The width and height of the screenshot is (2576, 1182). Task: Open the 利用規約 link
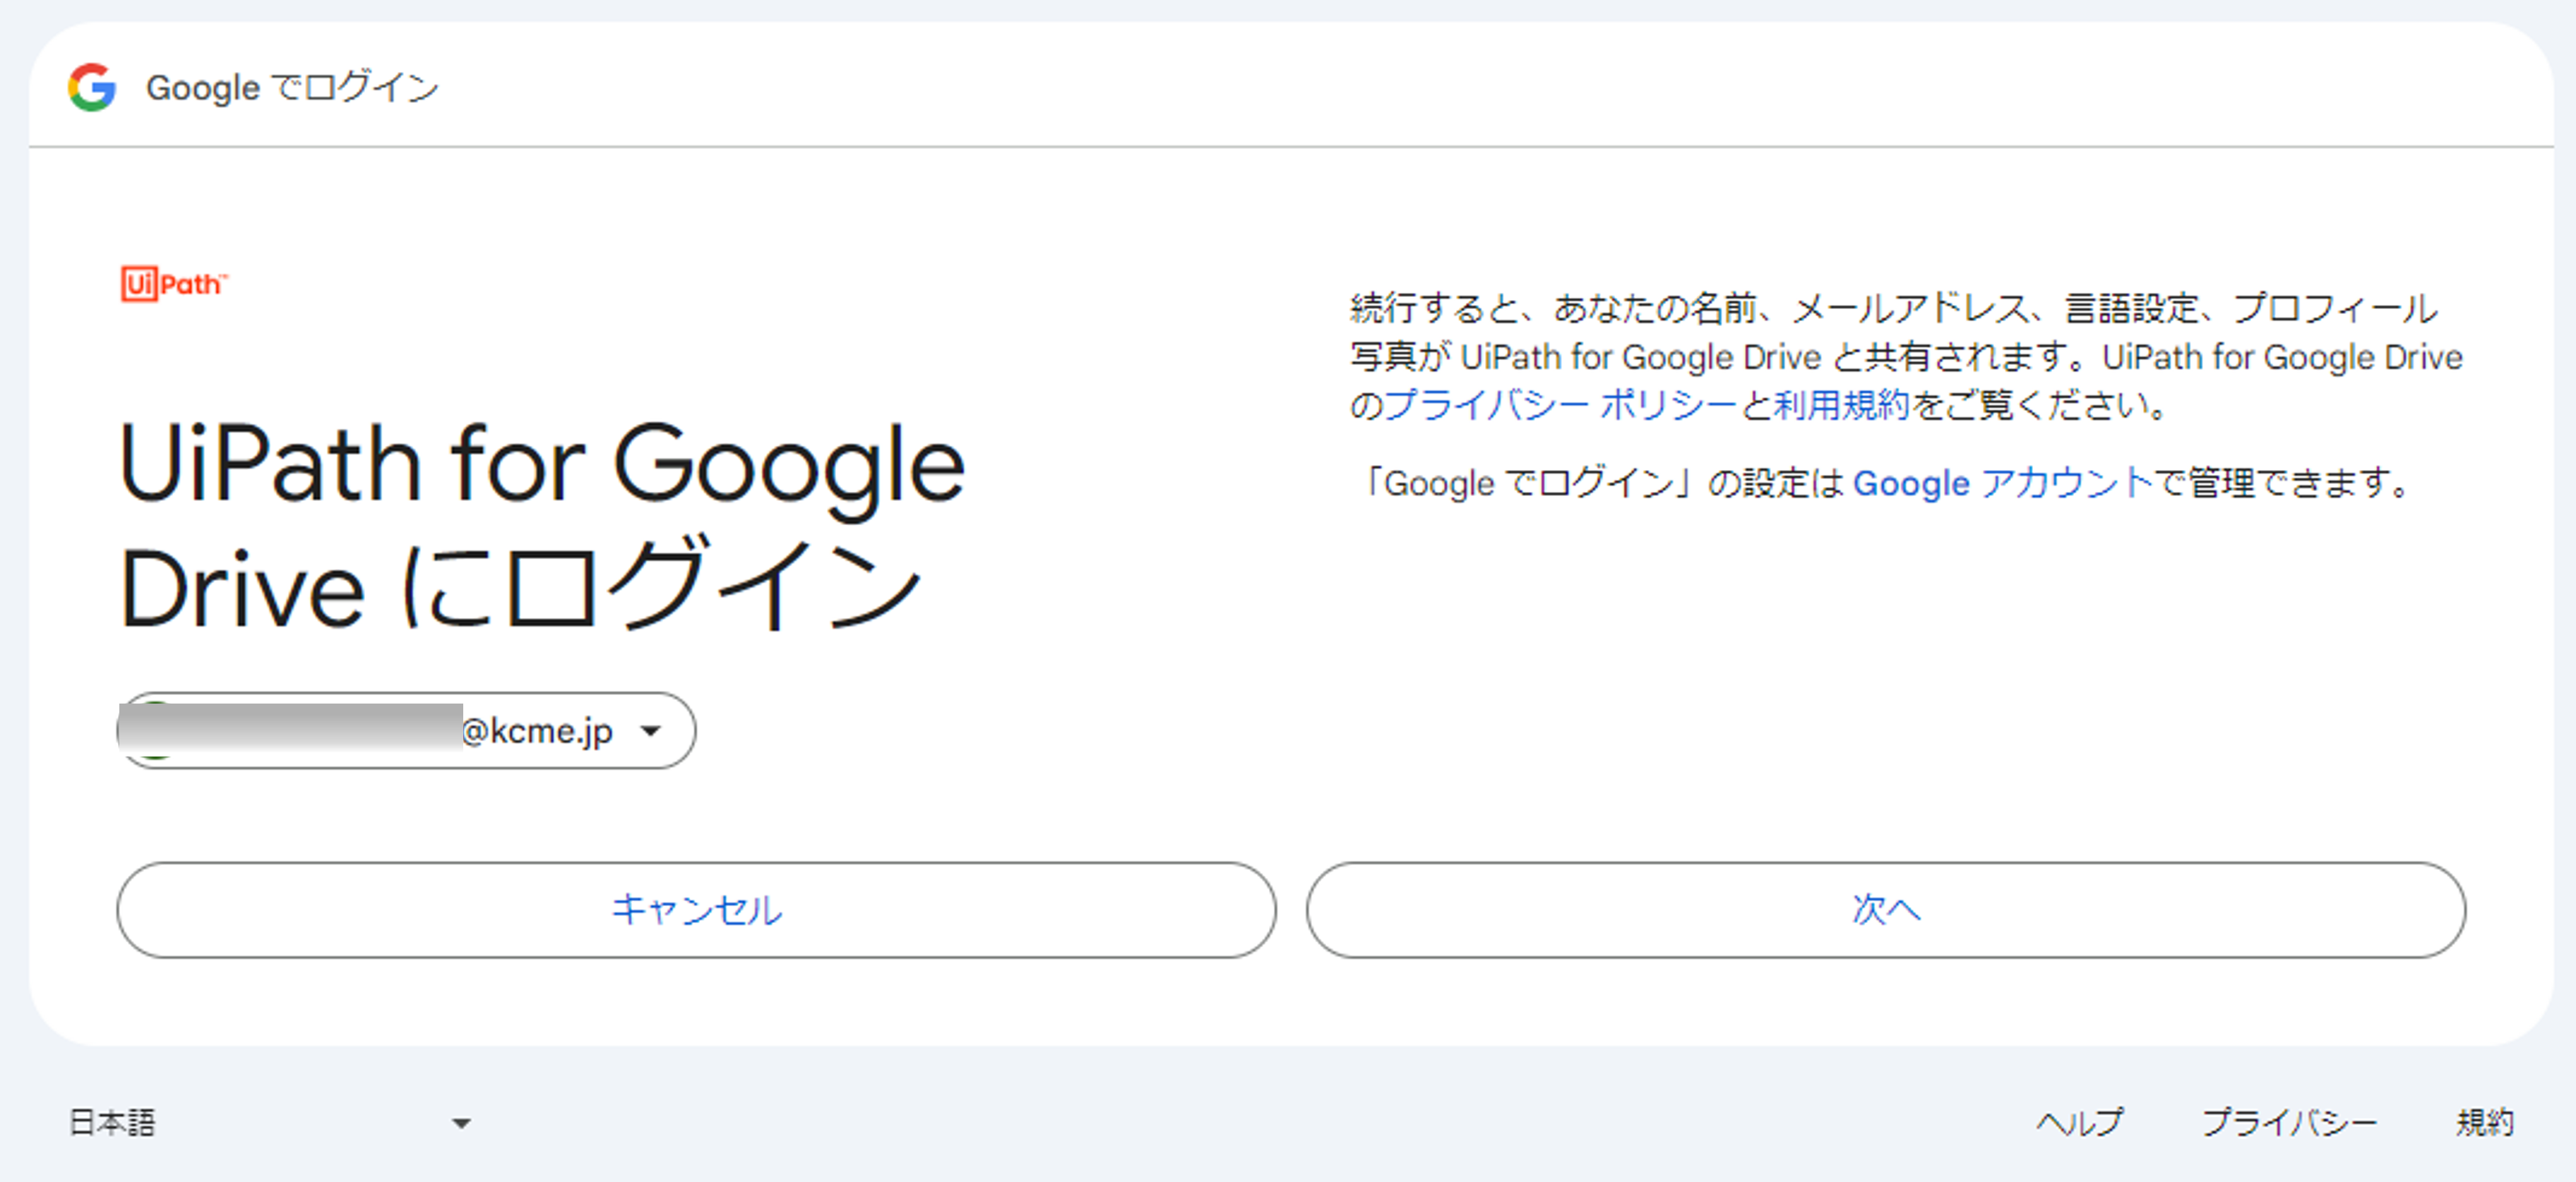click(1841, 404)
